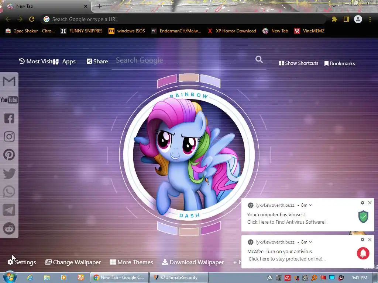Click 'McAfee: Turn on your antivirus' text
This screenshot has height=283, width=378.
point(279,251)
